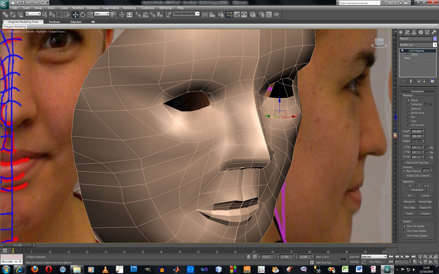Viewport: 439px width, 274px height.
Task: Switch to the Graphite Modeling Tools tab
Action: tap(23, 22)
